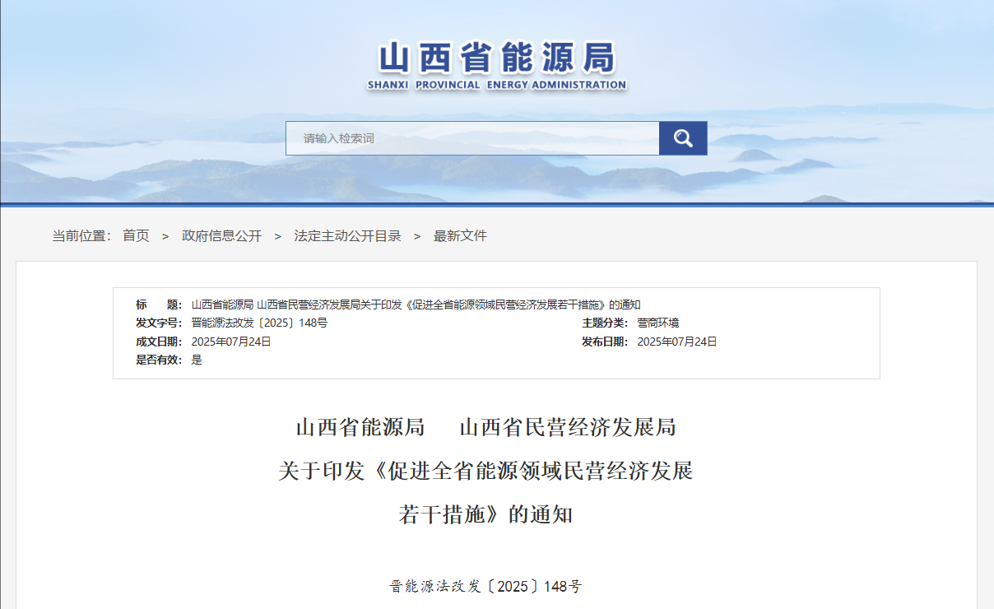
Task: Open the 首页 homepage link
Action: 137,235
